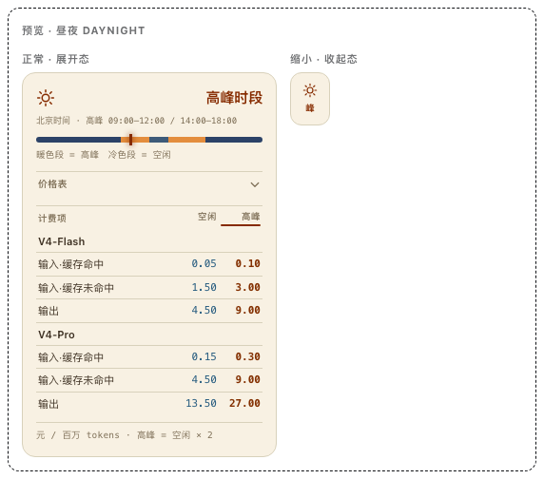Click the V4-Pro group heading
Screen dimensions: 544x479
coord(56,335)
